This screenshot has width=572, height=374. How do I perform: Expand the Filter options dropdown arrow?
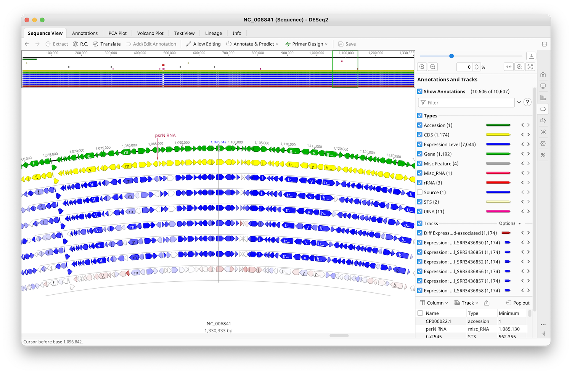click(x=519, y=102)
